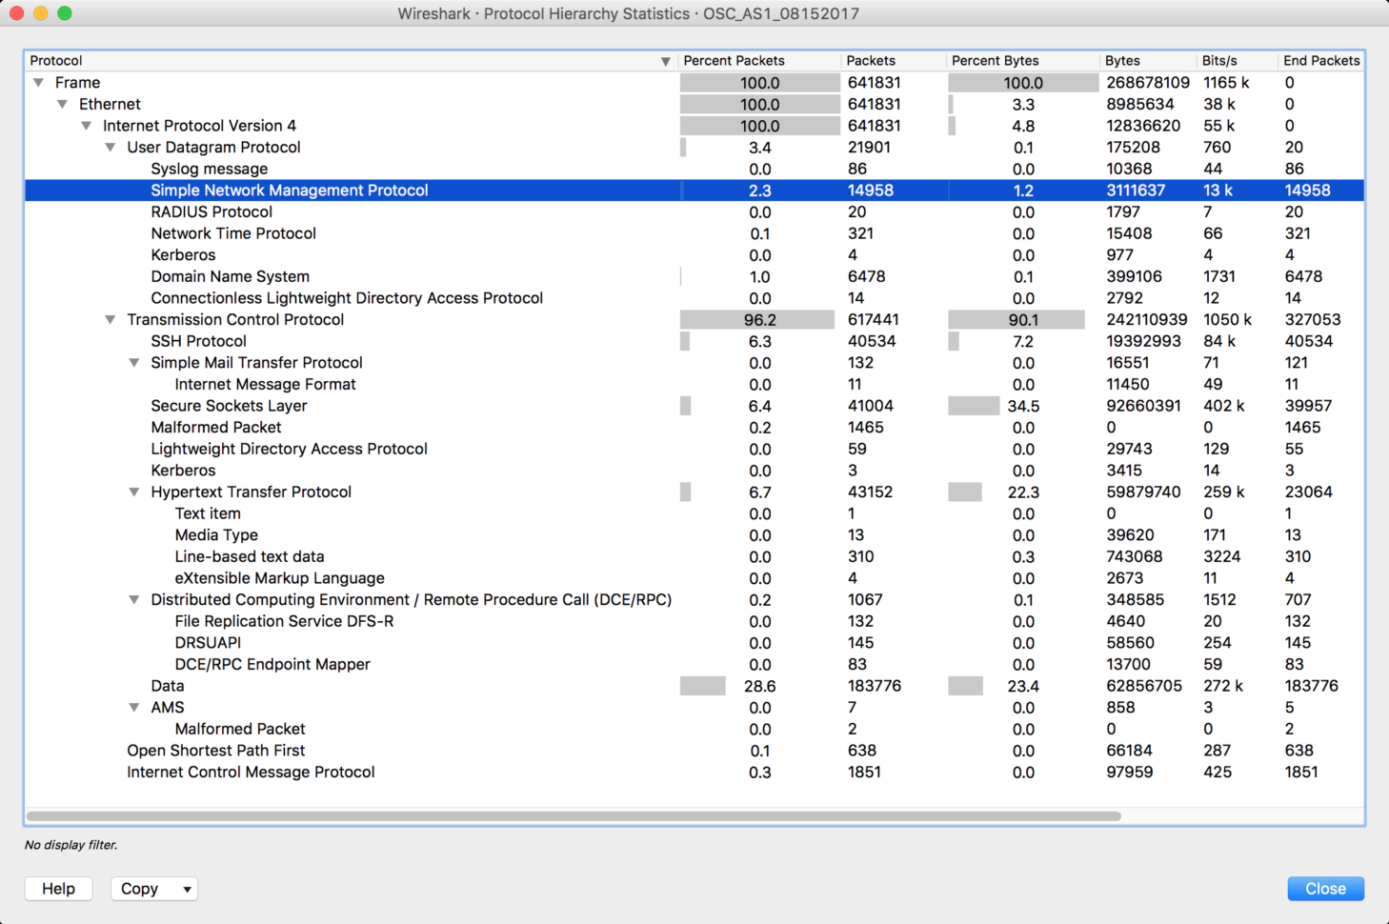Click the Close button
Screen dimensions: 1389x924
[1325, 889]
